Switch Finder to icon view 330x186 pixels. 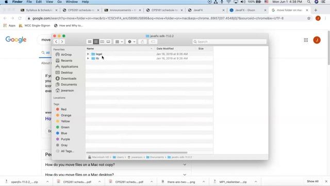point(90,42)
